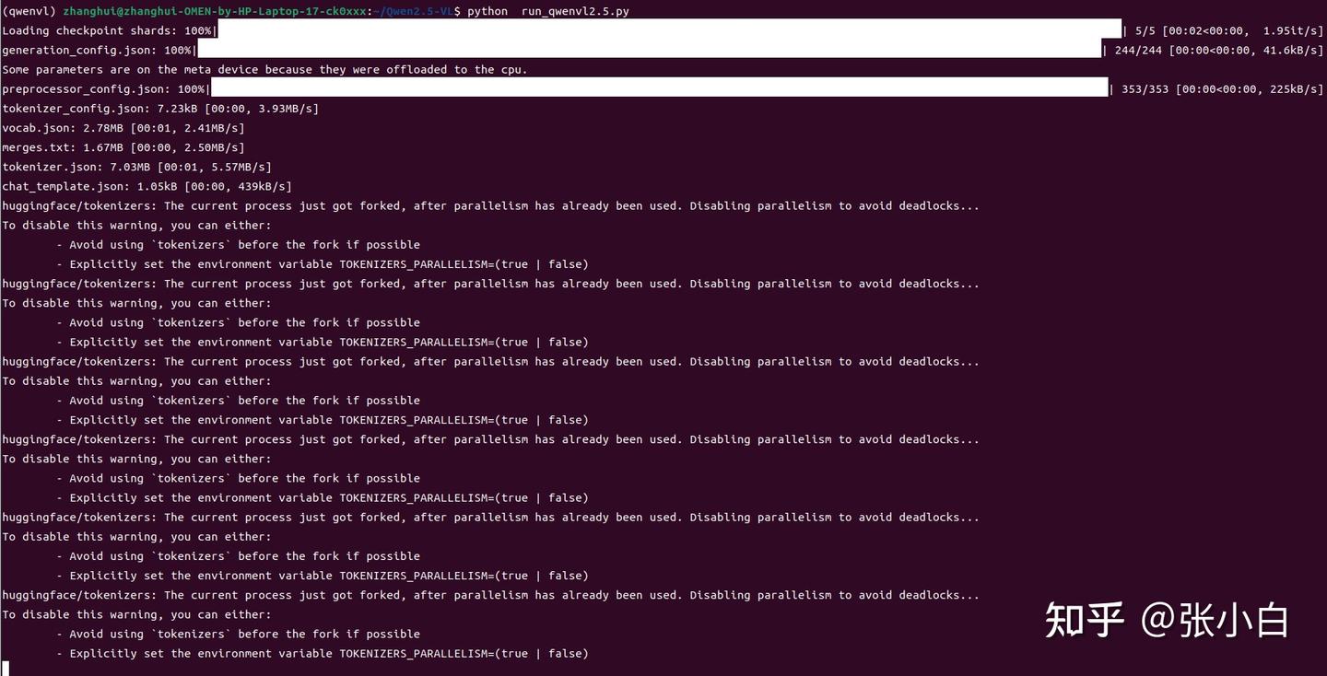Click the terminal cursor block at the bottom
1327x676 pixels.
point(5,669)
